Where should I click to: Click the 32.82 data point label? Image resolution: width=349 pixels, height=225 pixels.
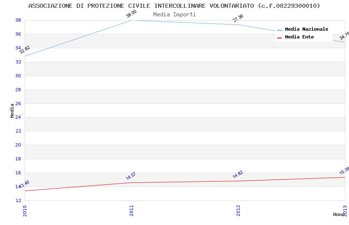(x=25, y=50)
